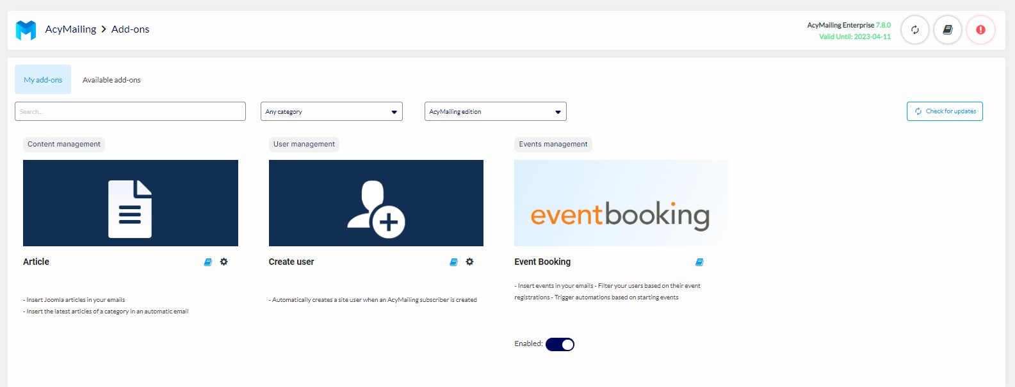Switch to the Available add-ons tab

click(x=111, y=80)
